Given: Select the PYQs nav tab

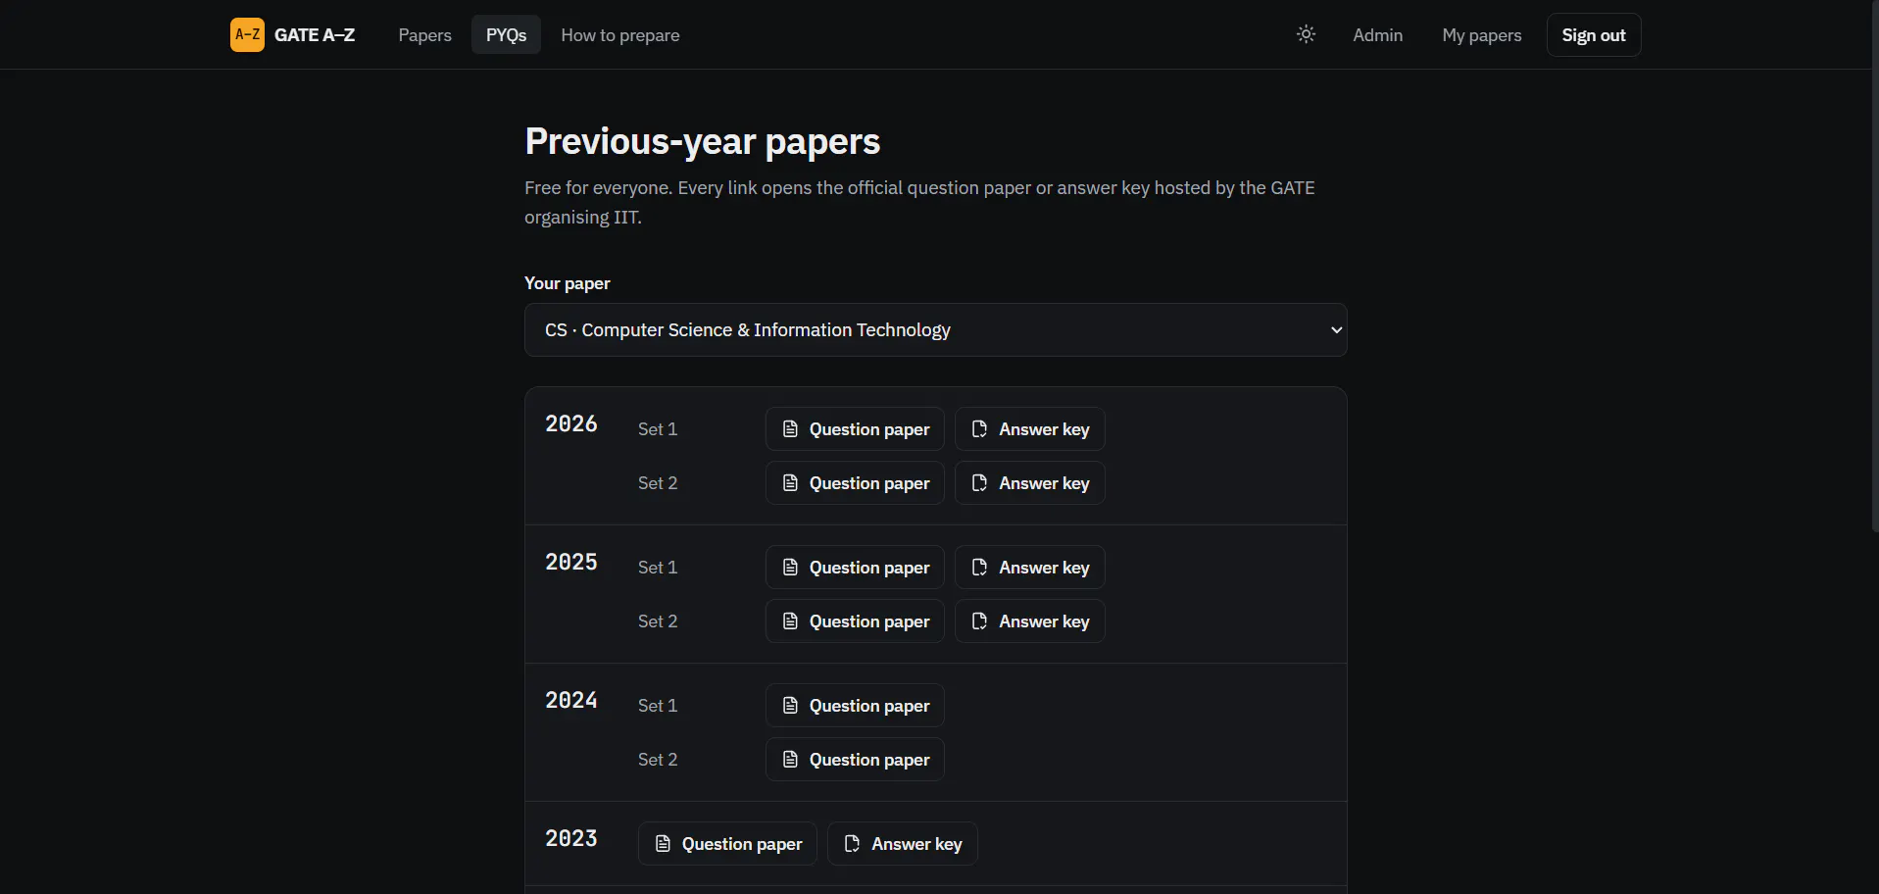Looking at the screenshot, I should point(506,35).
